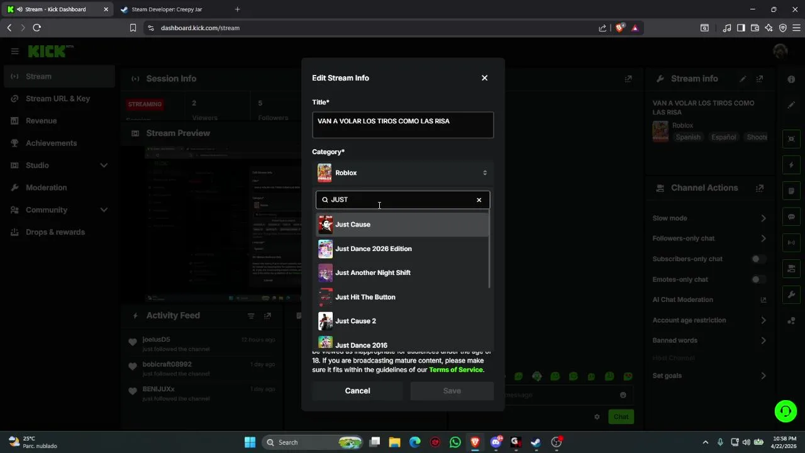The width and height of the screenshot is (805, 453).
Task: Filter the Activity Feed
Action: point(251,316)
